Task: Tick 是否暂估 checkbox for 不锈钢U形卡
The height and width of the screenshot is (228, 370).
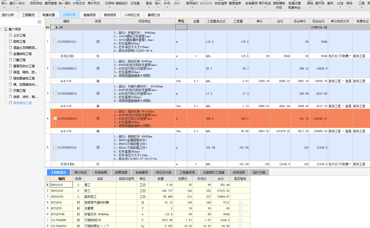Action: click(x=240, y=220)
